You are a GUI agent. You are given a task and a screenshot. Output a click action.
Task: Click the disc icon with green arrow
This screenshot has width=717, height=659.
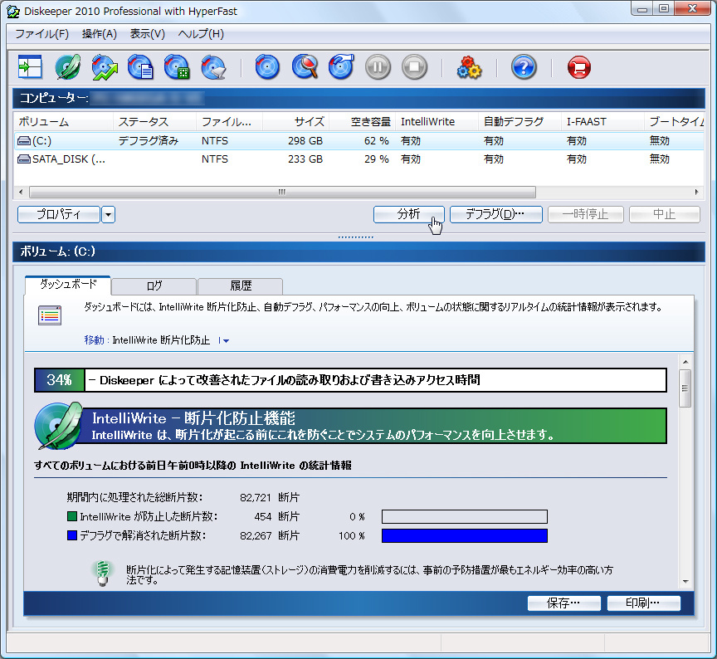pos(103,67)
